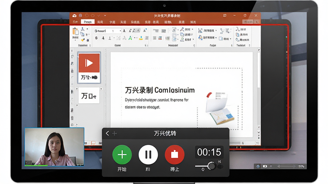Select the first slide thumbnail with play icon
Viewport: 328px width, 184px height.
(89, 68)
